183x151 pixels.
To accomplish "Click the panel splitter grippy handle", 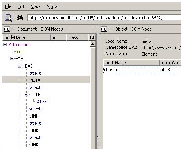I will tap(98, 136).
